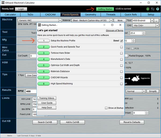
Task: Enable Show at Startup checkbox
Action: 106,108
